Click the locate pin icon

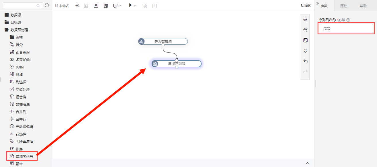click(305, 51)
